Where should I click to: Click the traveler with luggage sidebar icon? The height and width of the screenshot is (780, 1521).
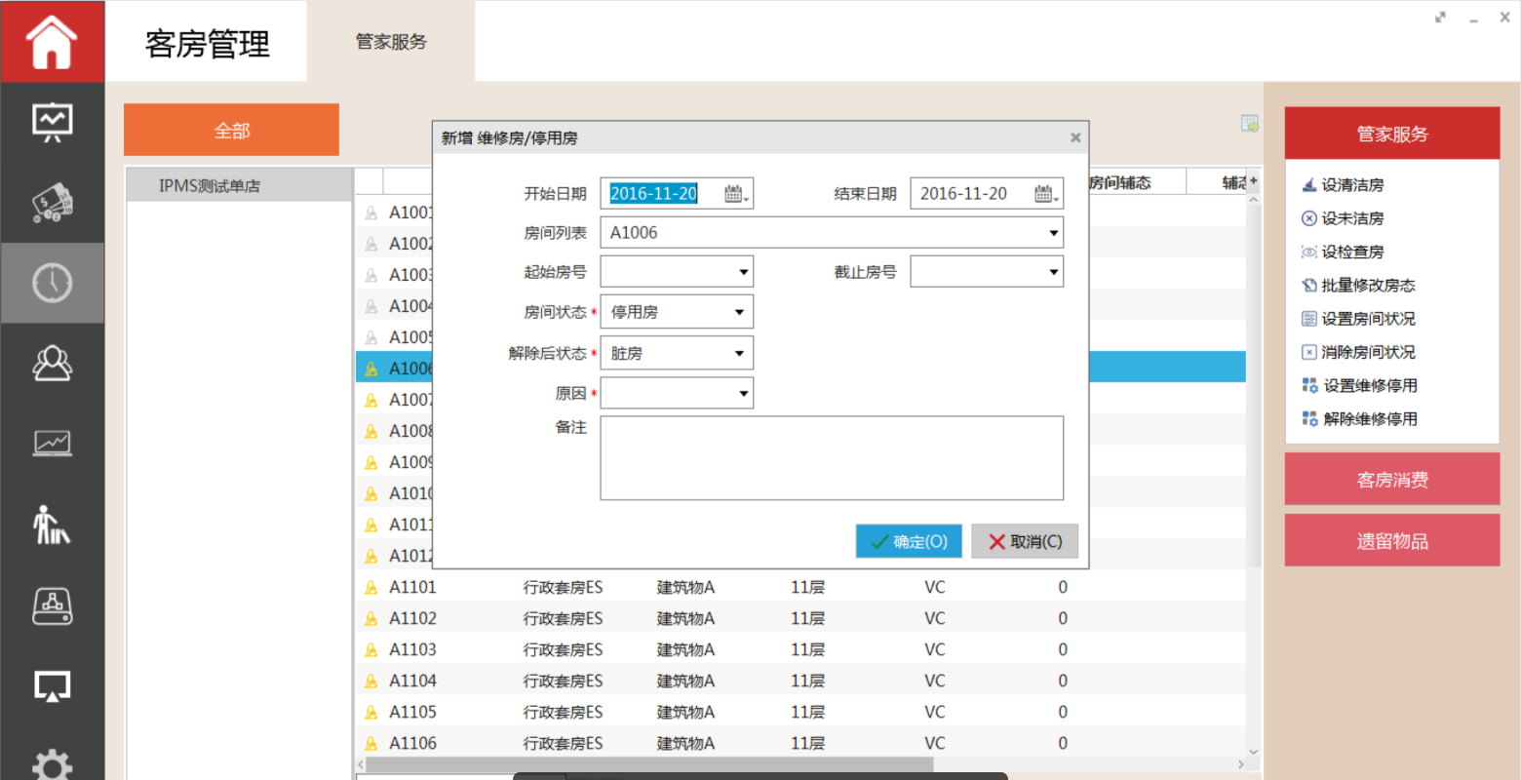coord(52,525)
